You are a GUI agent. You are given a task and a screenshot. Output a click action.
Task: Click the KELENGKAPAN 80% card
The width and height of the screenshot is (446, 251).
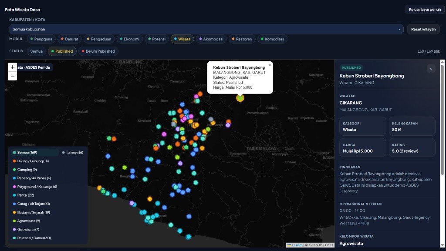[412, 126]
